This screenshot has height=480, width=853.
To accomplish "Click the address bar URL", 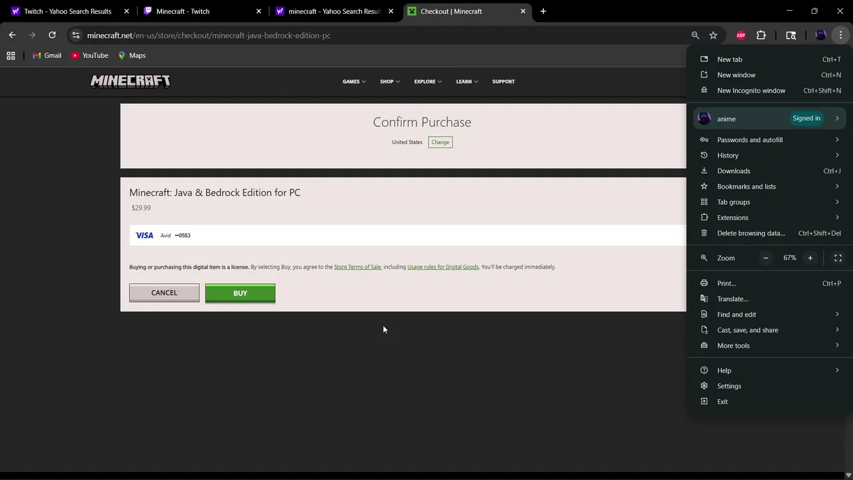I will pyautogui.click(x=209, y=35).
